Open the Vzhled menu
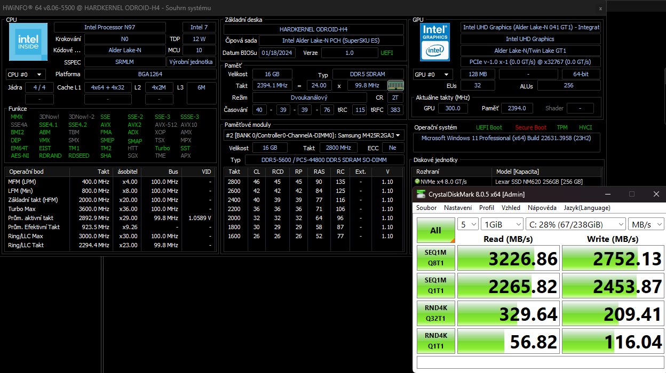 click(511, 208)
